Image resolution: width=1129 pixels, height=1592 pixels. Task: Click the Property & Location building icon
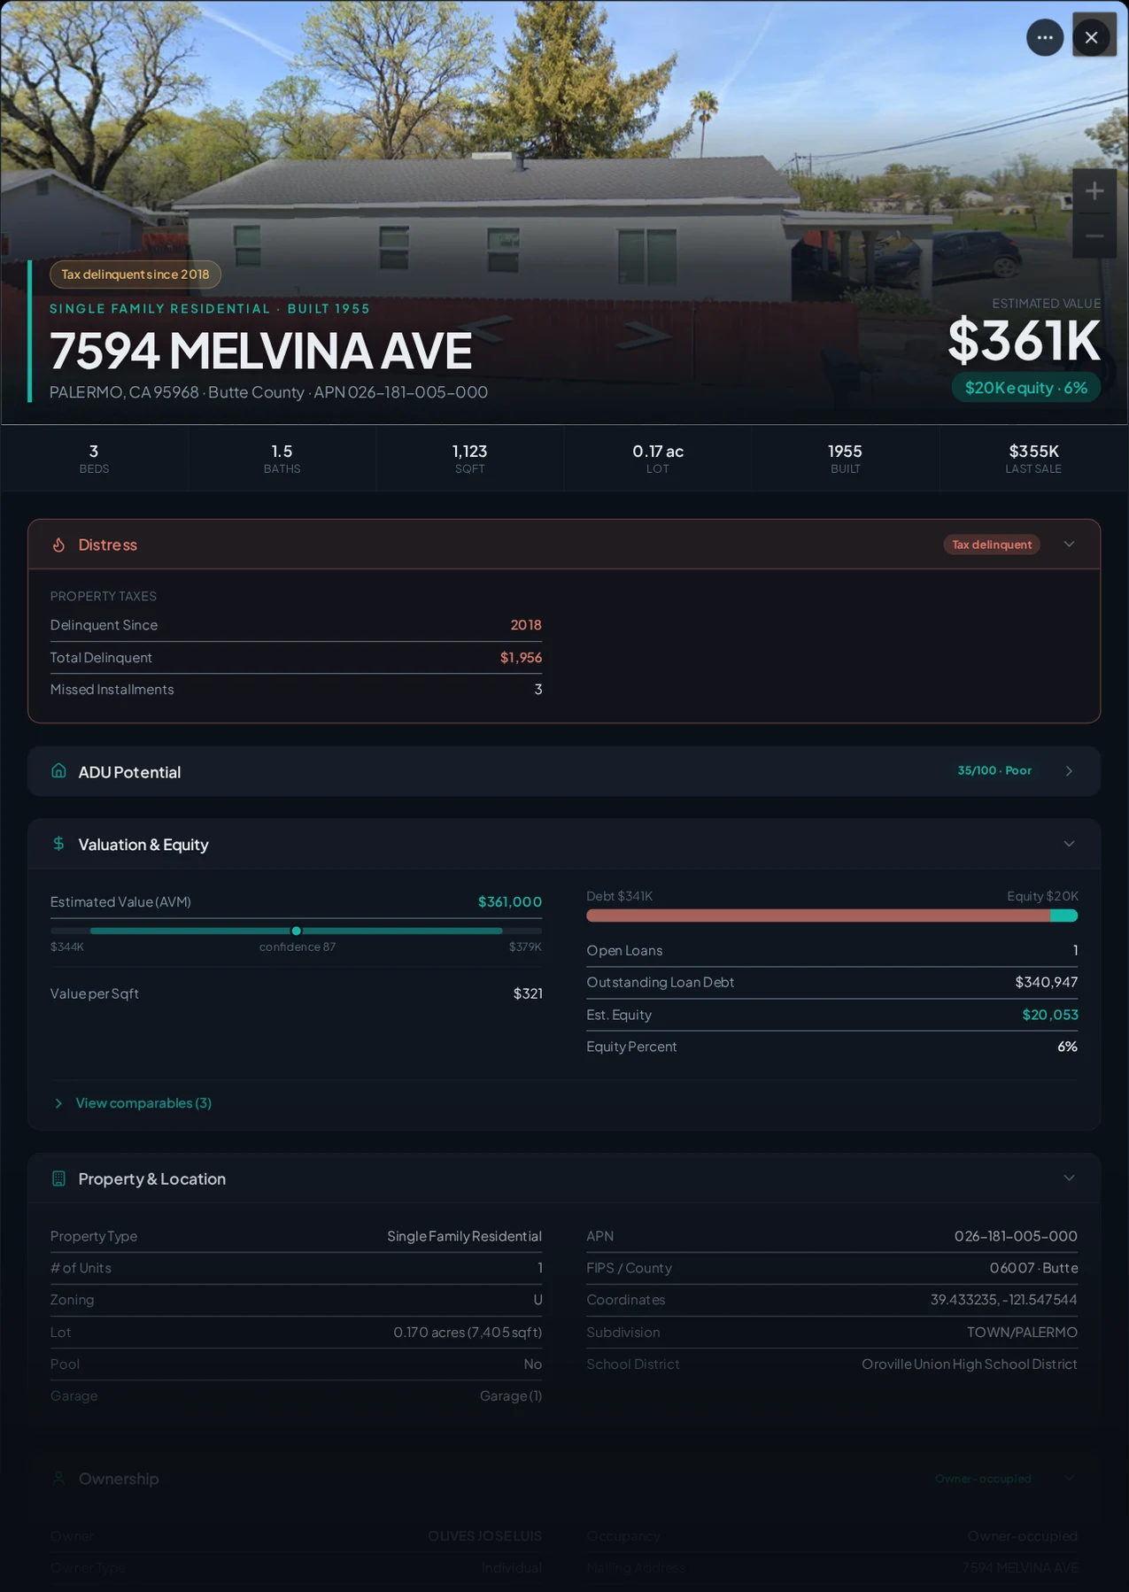(x=58, y=1179)
